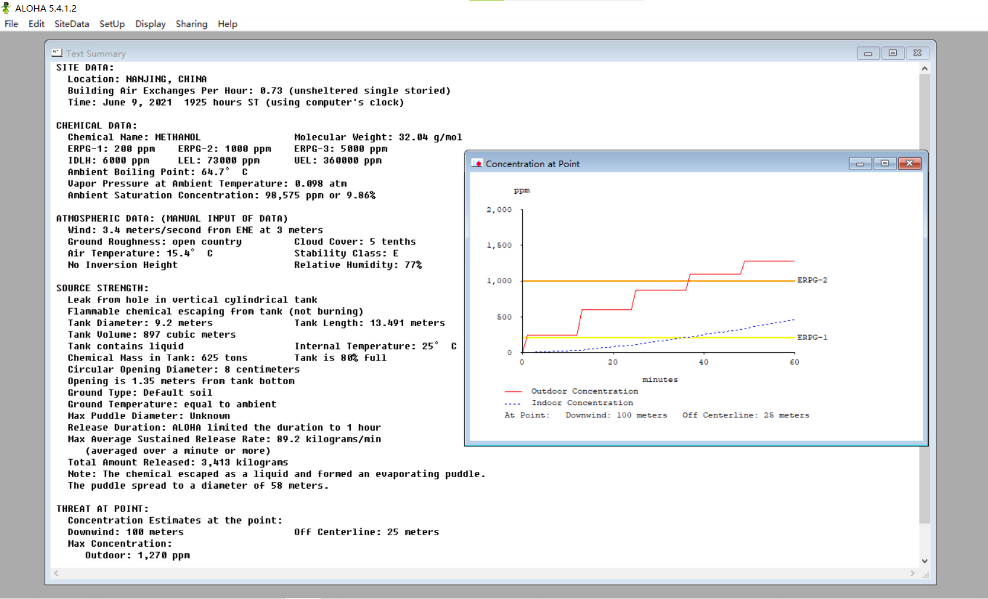Click the 'Ambient Boiling Point: 64.7° C' line
The image size is (988, 599).
click(x=157, y=172)
